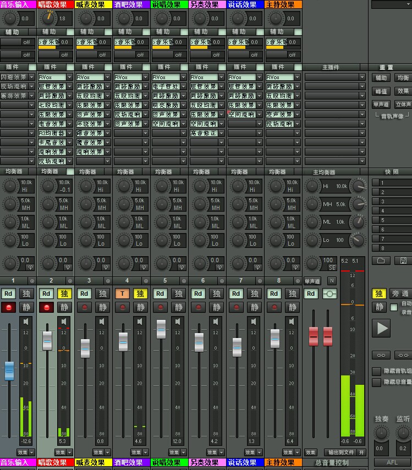The image size is (412, 470).
Task: Mute track 6 with the 静 button
Action: (x=216, y=307)
